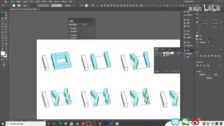Open fill color dropdown in control bar
The height and width of the screenshot is (126, 224).
point(16,5)
